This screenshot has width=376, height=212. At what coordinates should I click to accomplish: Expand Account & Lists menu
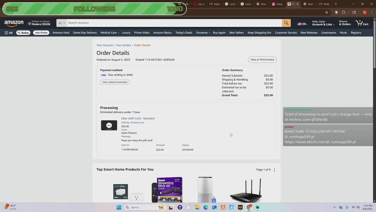coord(323,23)
